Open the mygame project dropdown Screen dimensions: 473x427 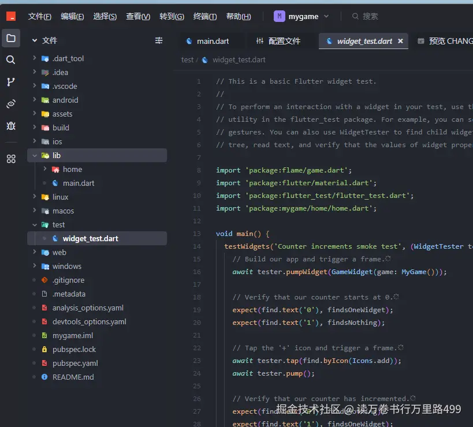tap(302, 17)
